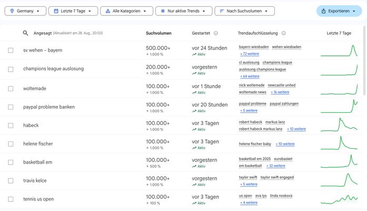Click the vertical scrollbar on the right
367x211 pixels.
(364, 61)
